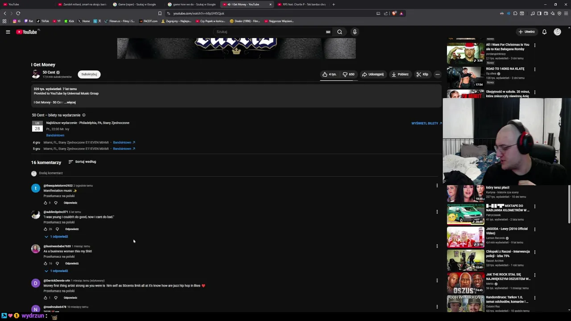
Task: Open the on-screen keyboard icon in search box
Action: 328,32
